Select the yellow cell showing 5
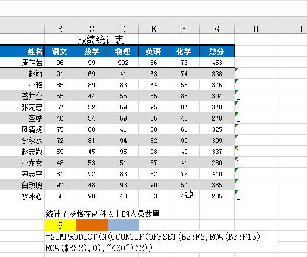This screenshot has width=307, height=257. (60, 225)
